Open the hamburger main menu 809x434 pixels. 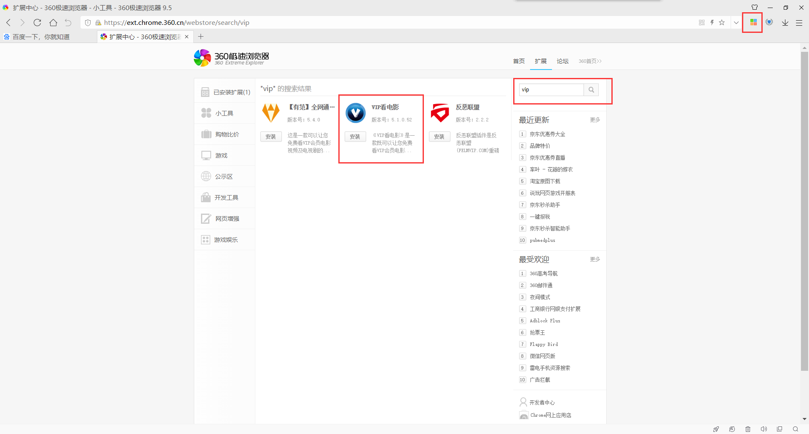tap(799, 23)
